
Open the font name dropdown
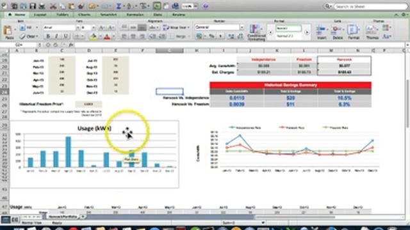(x=78, y=27)
